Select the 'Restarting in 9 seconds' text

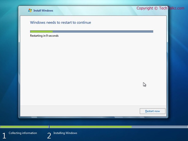point(44,36)
